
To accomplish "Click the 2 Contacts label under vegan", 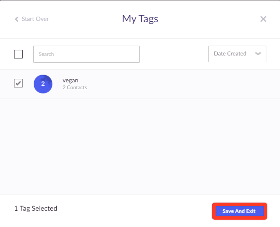I will point(75,87).
